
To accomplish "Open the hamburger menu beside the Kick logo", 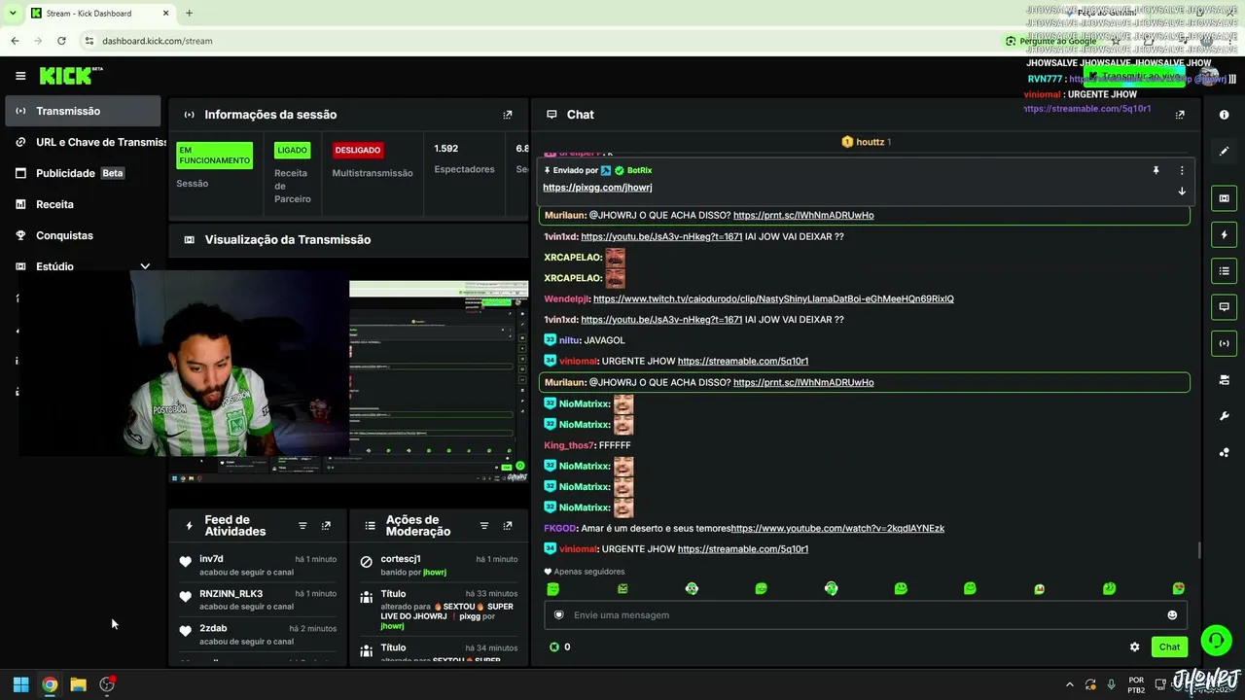I will 20,76.
